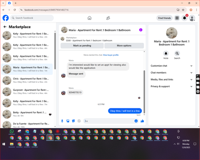Show hidden system tray icons chevron

pyautogui.click(x=174, y=144)
